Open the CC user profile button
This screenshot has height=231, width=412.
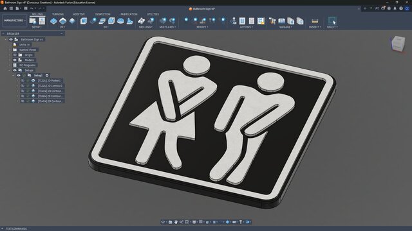[x=407, y=8]
